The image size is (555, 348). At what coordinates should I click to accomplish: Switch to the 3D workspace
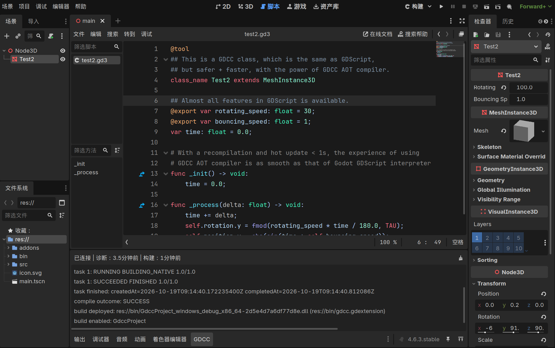click(245, 6)
